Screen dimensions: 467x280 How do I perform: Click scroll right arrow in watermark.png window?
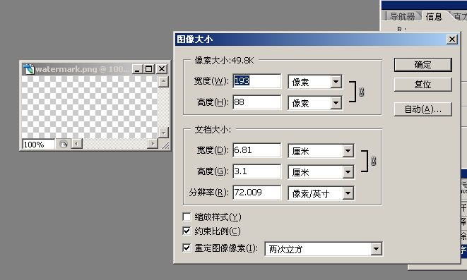tap(153, 144)
